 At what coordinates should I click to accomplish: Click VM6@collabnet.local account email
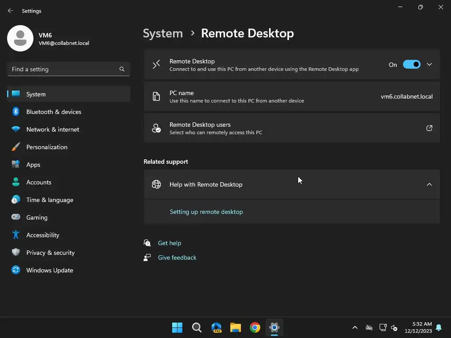point(64,43)
